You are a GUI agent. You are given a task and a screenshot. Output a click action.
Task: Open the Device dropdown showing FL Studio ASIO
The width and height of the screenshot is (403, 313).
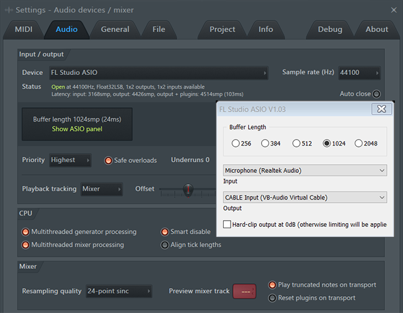159,73
